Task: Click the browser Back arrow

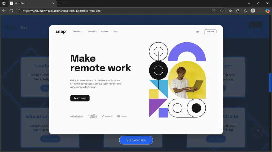Action: point(4,11)
